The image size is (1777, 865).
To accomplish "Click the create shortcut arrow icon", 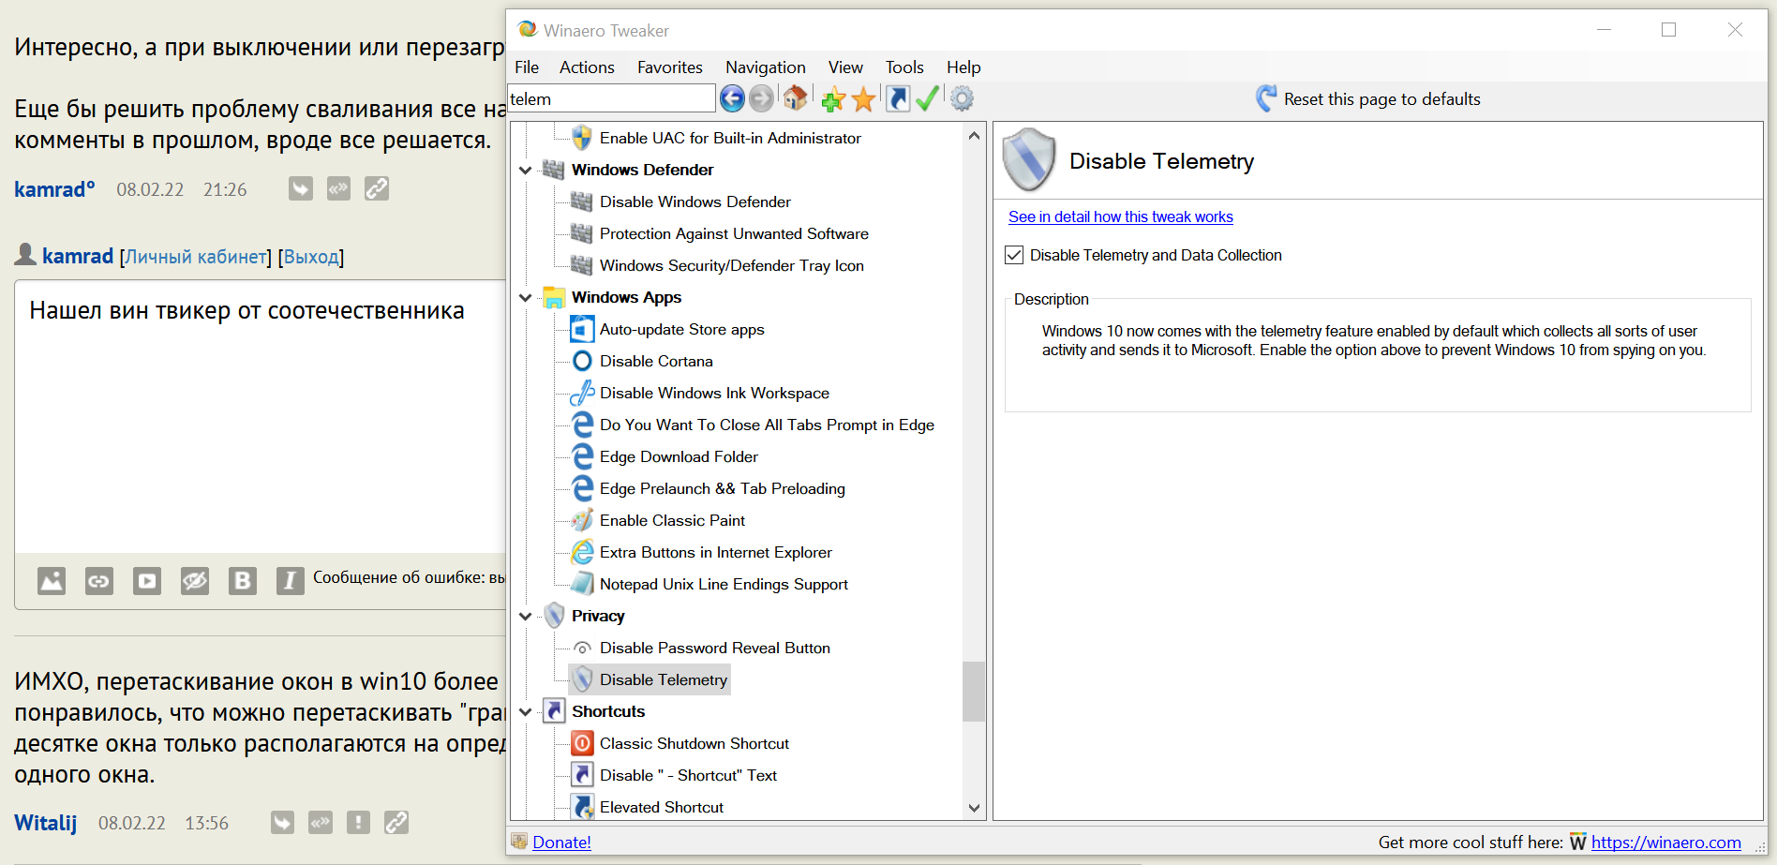I will [897, 98].
